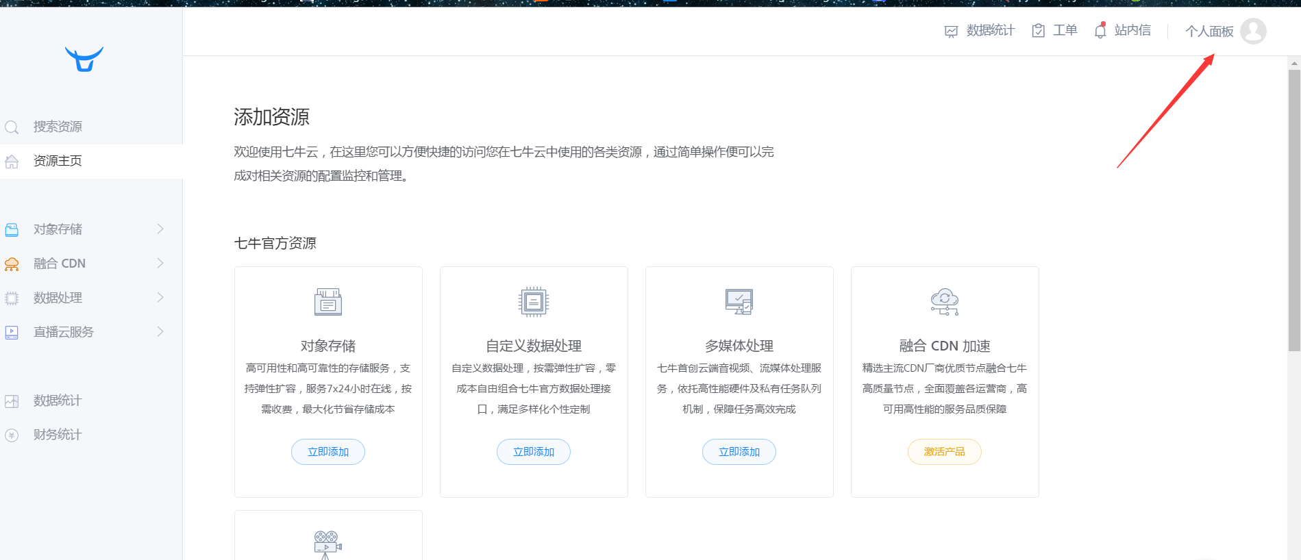Open 直播云服务 sidebar menu item
1301x560 pixels.
point(91,332)
